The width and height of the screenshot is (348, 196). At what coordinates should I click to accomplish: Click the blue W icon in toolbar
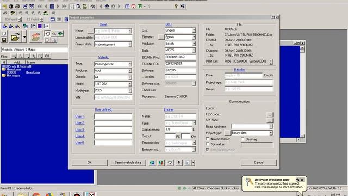coord(52,20)
